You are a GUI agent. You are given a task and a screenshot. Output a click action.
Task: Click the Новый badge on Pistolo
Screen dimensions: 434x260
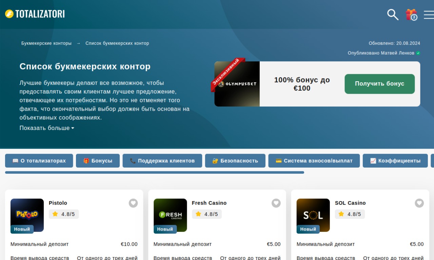click(22, 229)
